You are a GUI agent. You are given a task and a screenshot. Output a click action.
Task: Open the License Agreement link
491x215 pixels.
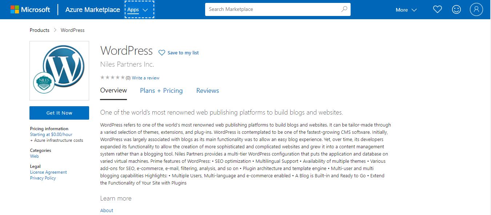click(x=48, y=172)
